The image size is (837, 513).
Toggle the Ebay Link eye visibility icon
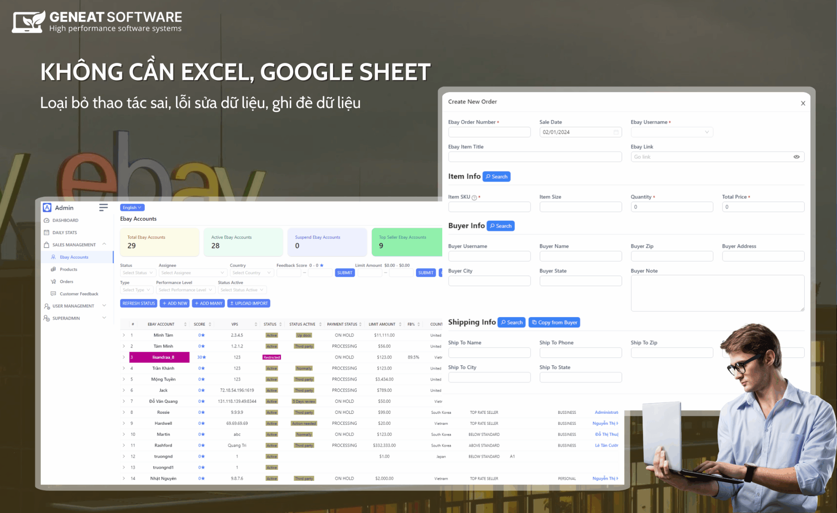(797, 157)
